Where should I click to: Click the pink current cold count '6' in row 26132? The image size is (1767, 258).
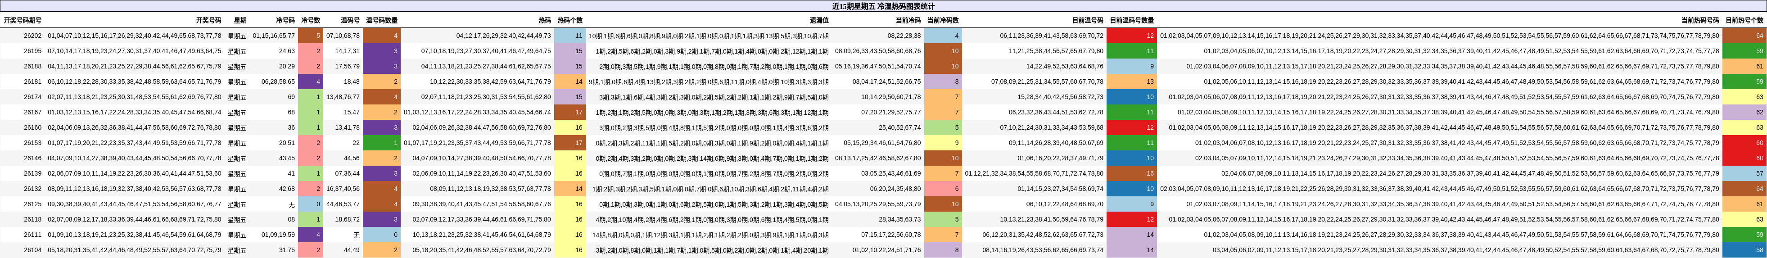943,189
